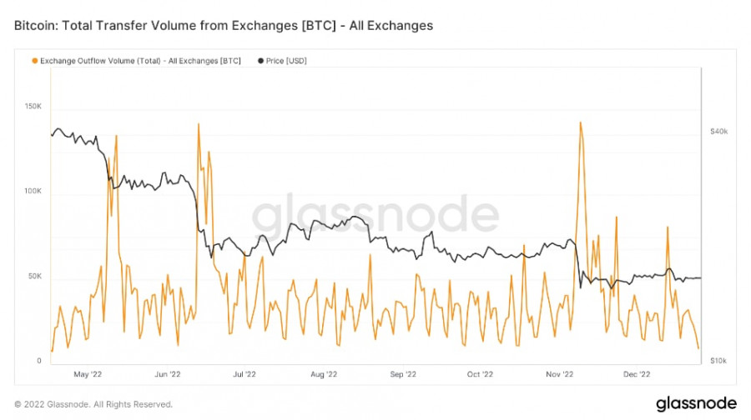Select the Jun '22 x-axis label
This screenshot has width=751, height=420.
[167, 375]
